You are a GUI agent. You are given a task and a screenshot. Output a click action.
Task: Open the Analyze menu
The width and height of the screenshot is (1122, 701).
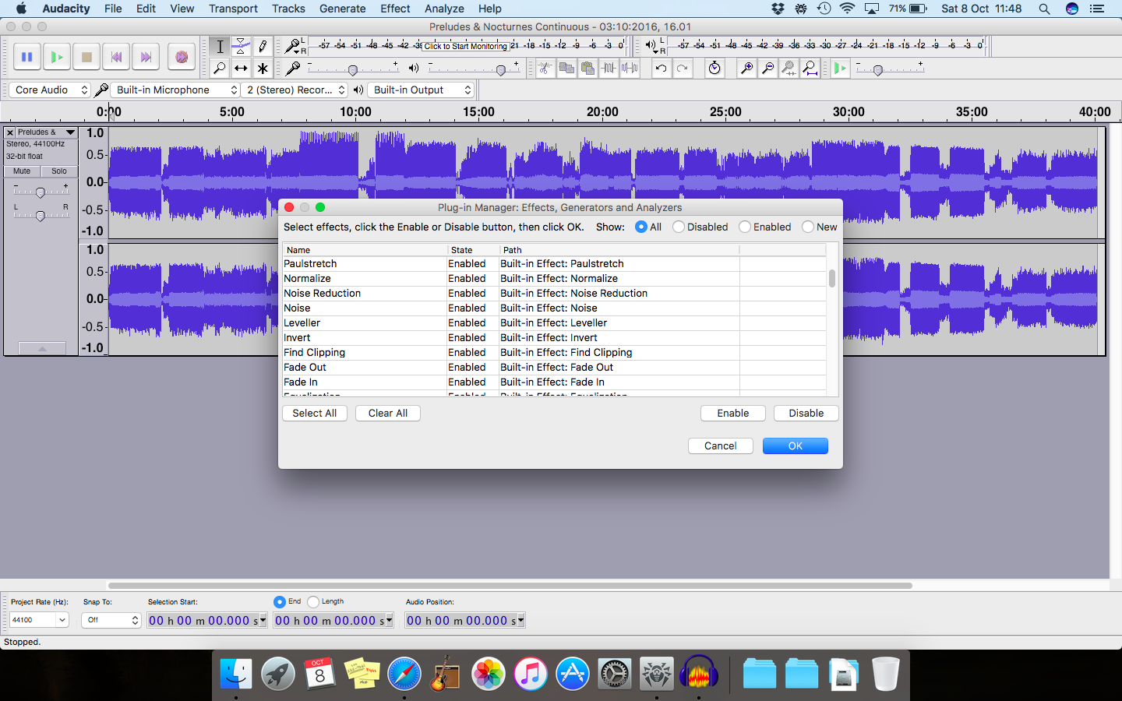pos(444,9)
